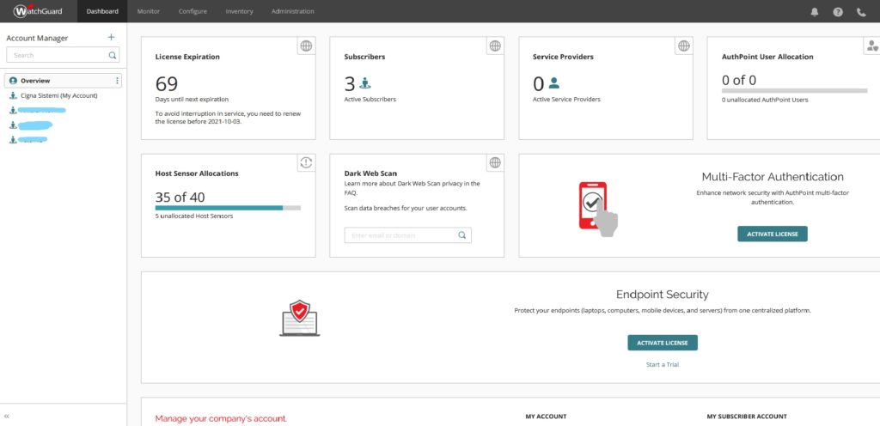The height and width of the screenshot is (426, 880).
Task: Click the Host Sensor Allocations progress bar
Action: (x=228, y=208)
